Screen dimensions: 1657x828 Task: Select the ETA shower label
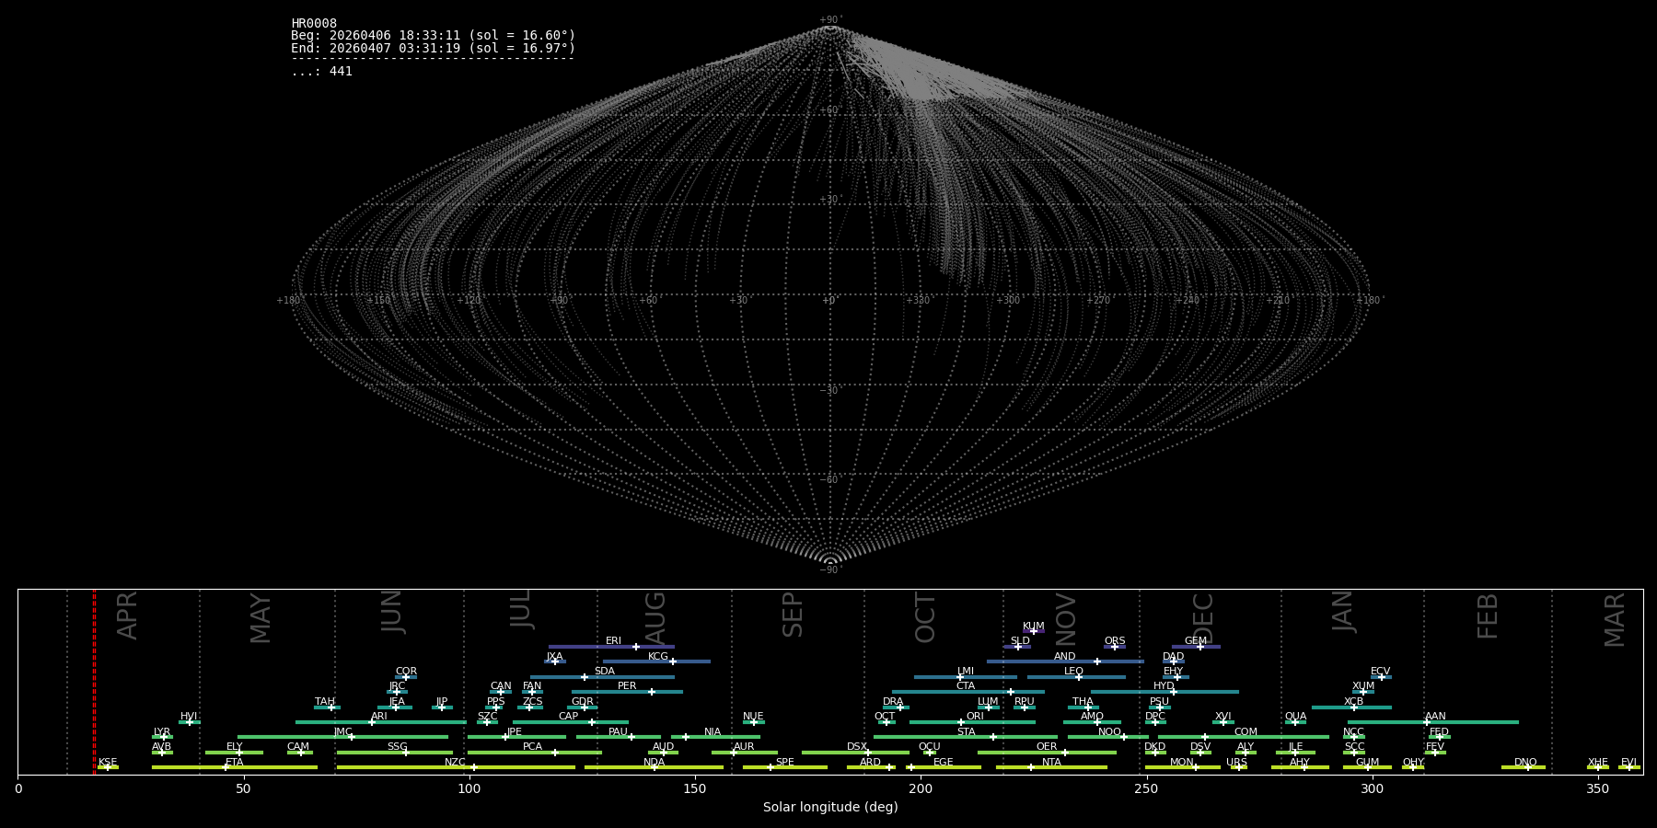tap(235, 762)
